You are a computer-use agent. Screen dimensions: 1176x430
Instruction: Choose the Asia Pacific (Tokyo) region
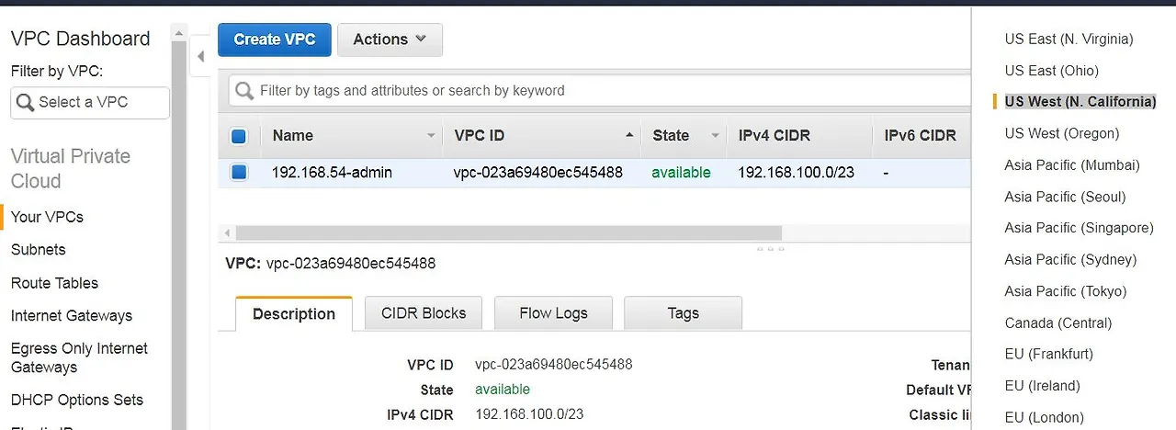(x=1065, y=291)
